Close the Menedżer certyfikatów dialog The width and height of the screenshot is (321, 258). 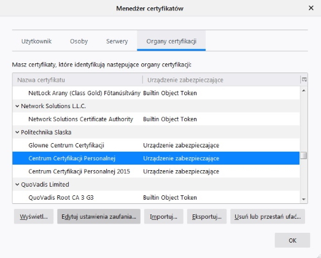click(311, 8)
